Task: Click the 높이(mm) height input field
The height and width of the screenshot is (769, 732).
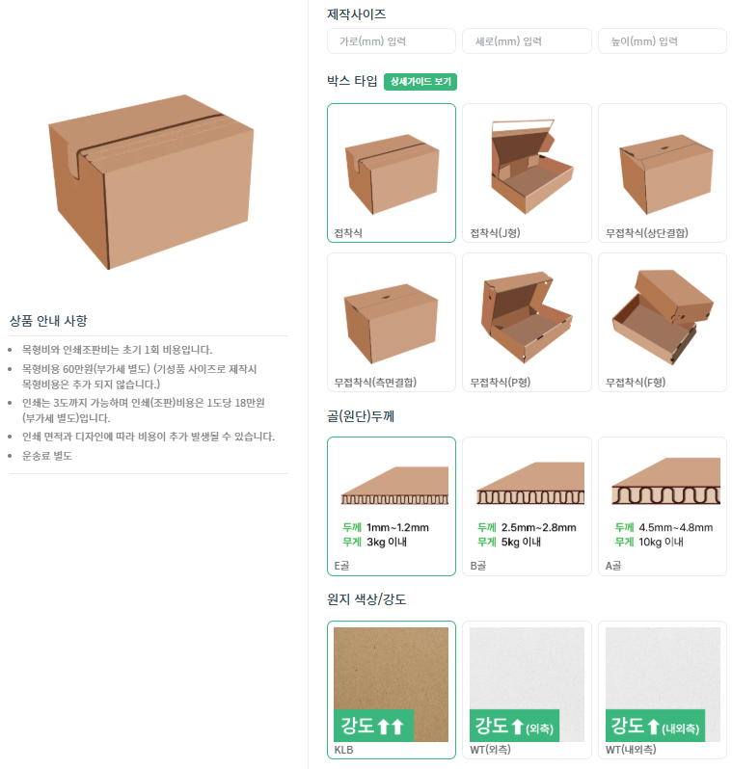Action: point(663,41)
